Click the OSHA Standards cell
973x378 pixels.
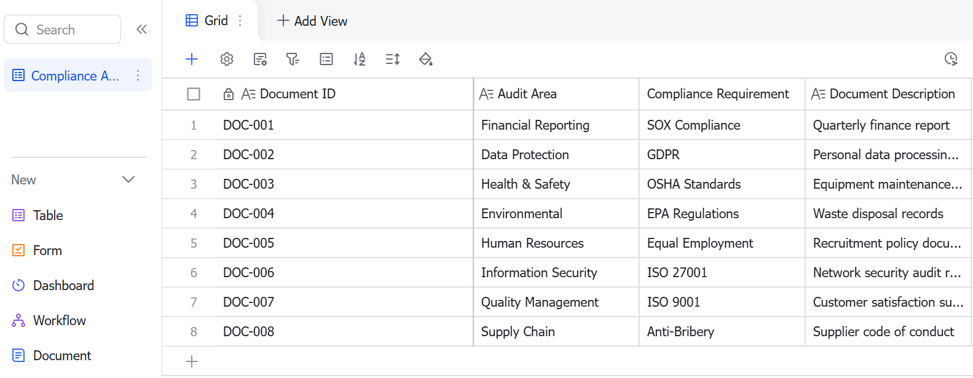(722, 184)
